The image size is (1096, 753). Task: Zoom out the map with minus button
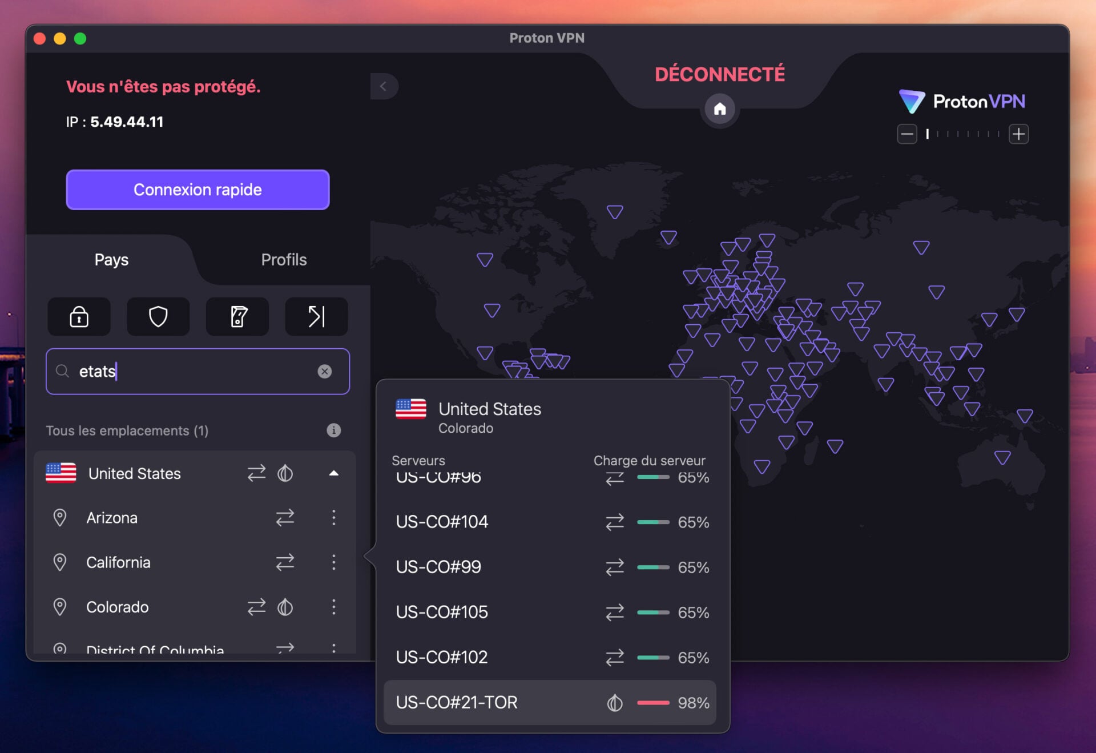click(x=907, y=134)
